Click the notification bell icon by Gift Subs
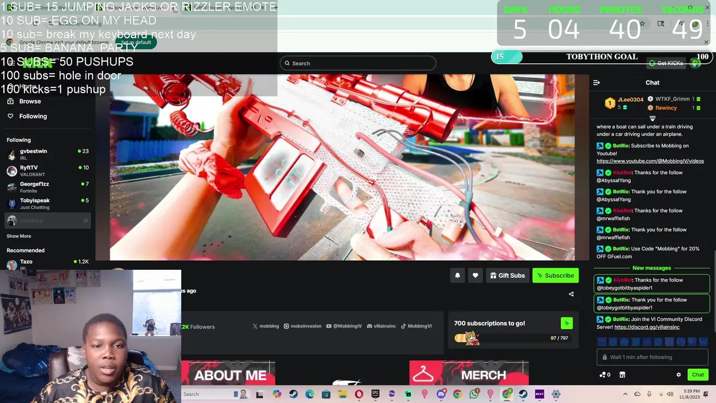The image size is (716, 403). [x=457, y=275]
